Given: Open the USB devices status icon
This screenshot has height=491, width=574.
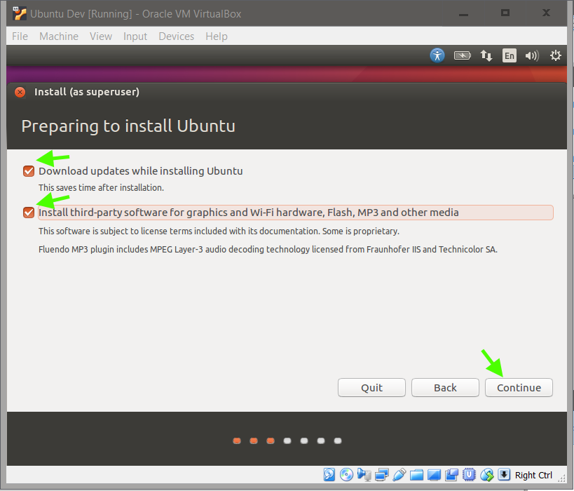Looking at the screenshot, I should pyautogui.click(x=399, y=474).
